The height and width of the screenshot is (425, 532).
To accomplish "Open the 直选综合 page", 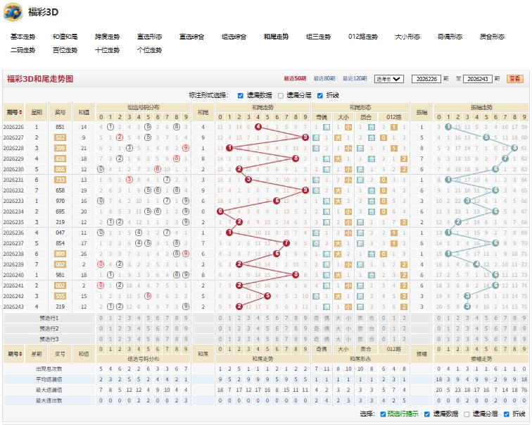I will pyautogui.click(x=191, y=37).
